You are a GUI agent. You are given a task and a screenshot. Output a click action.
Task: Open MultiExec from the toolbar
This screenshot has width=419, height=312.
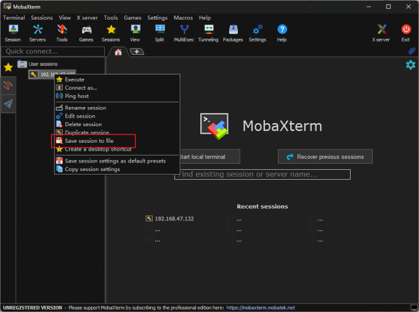184,33
